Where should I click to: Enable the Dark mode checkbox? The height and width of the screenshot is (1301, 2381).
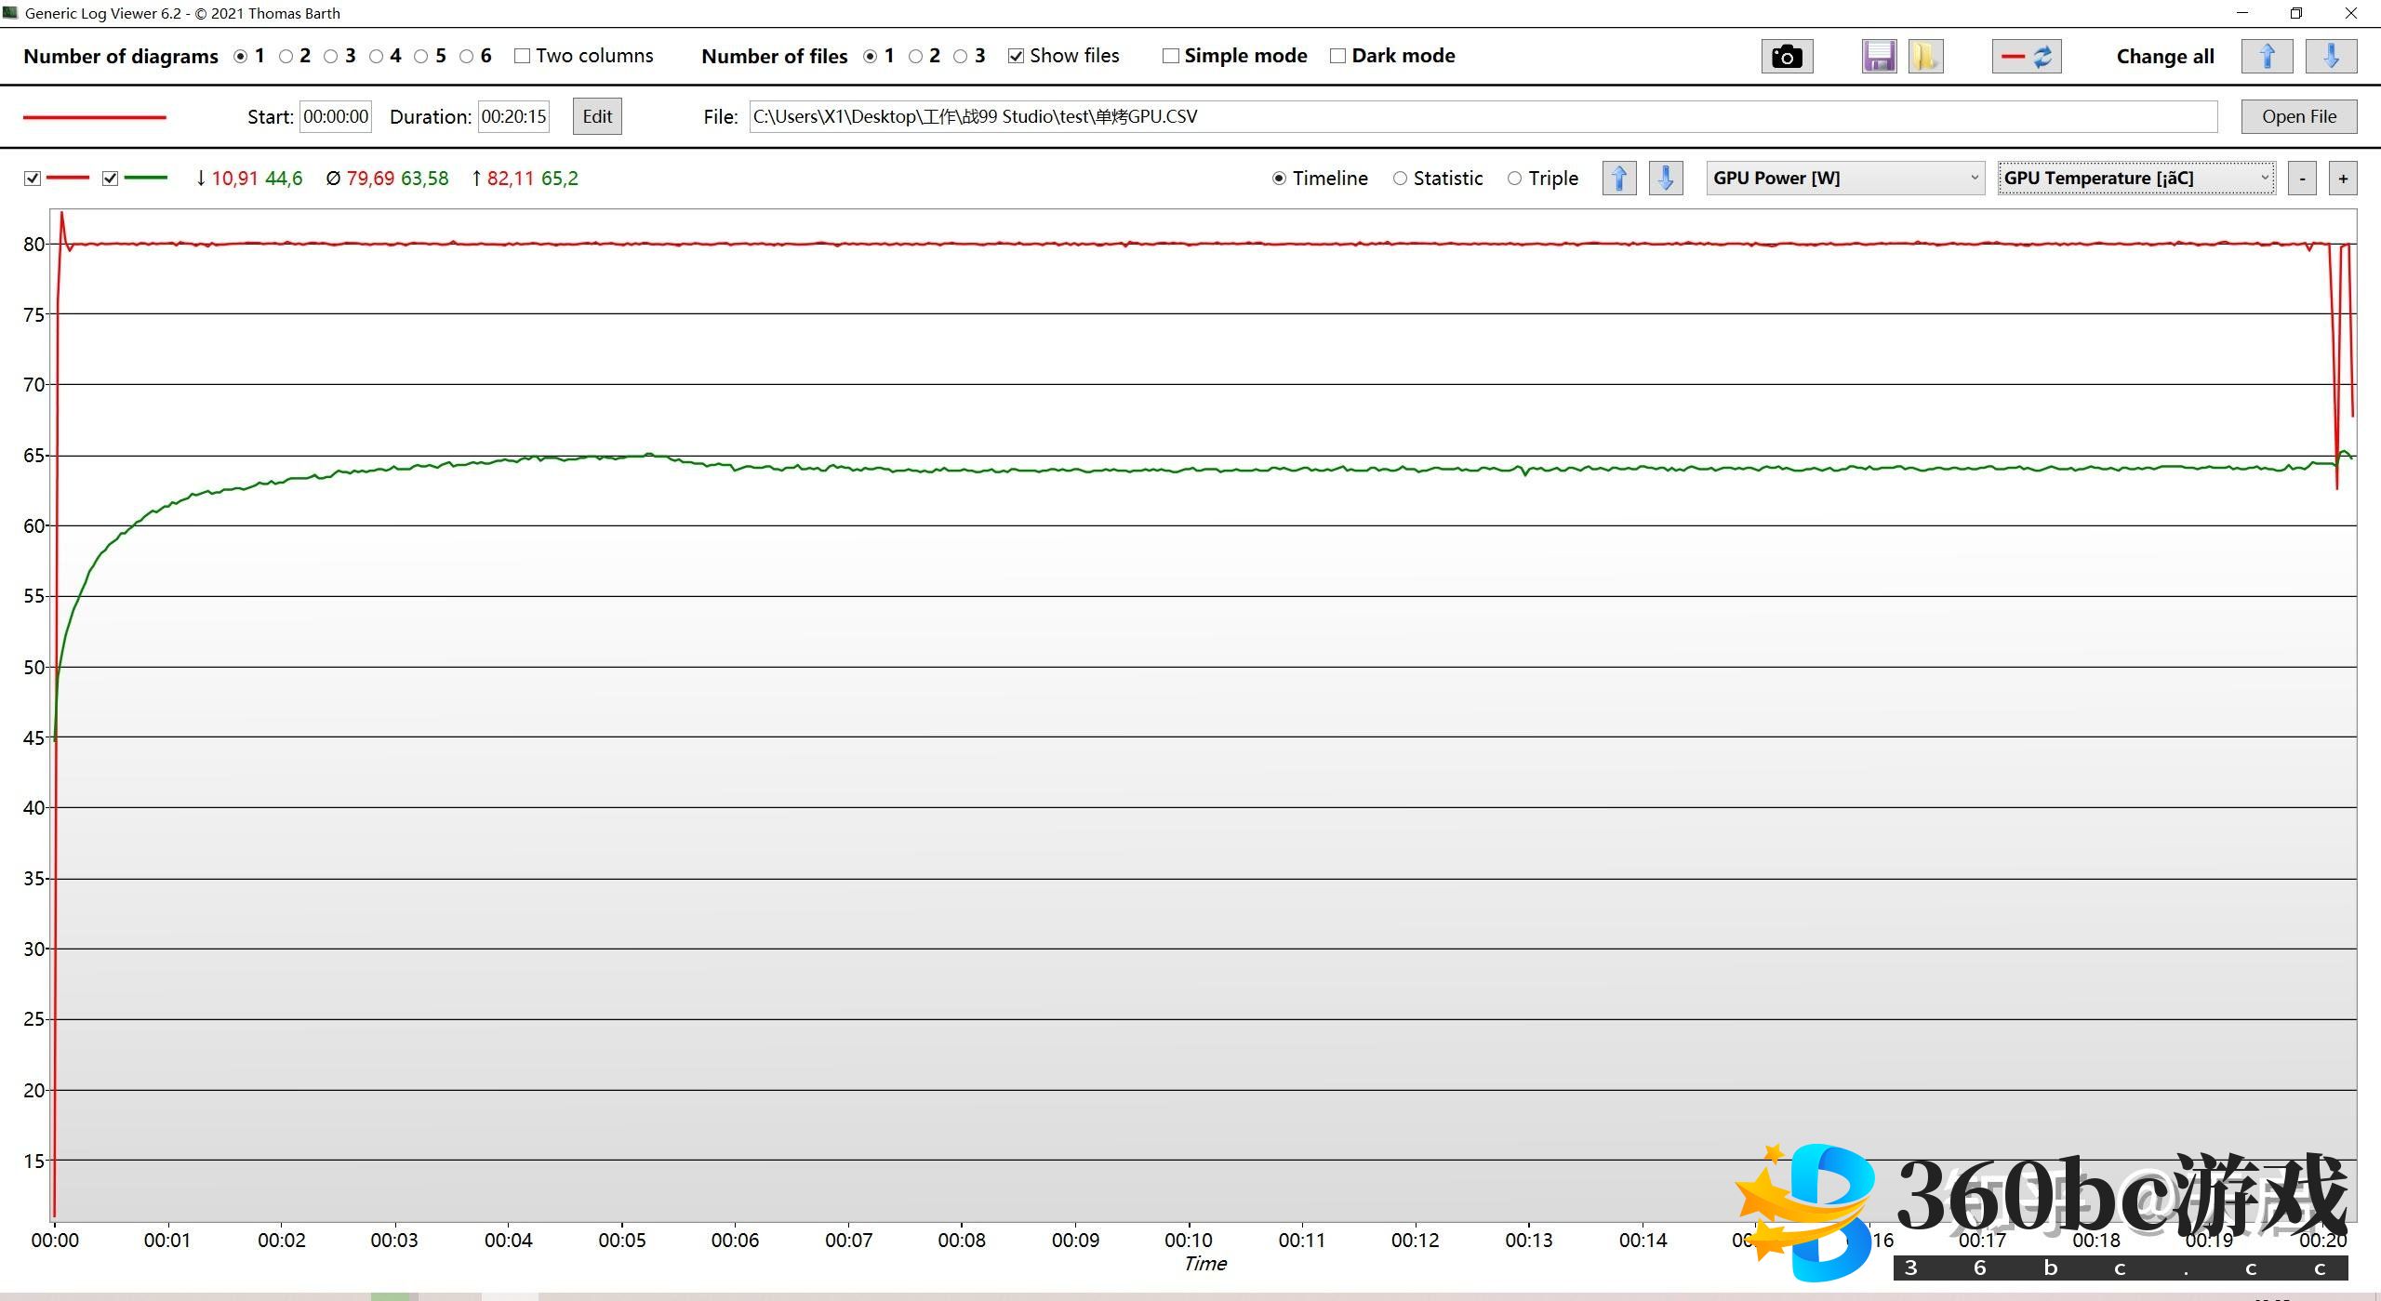pyautogui.click(x=1337, y=56)
